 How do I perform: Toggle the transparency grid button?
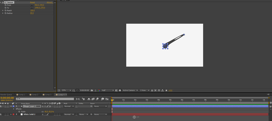tap(120, 90)
